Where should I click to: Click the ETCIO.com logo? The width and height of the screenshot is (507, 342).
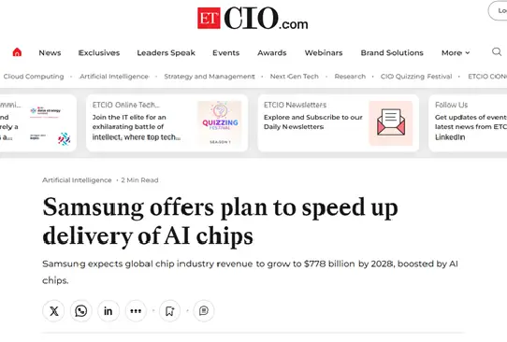tap(253, 19)
